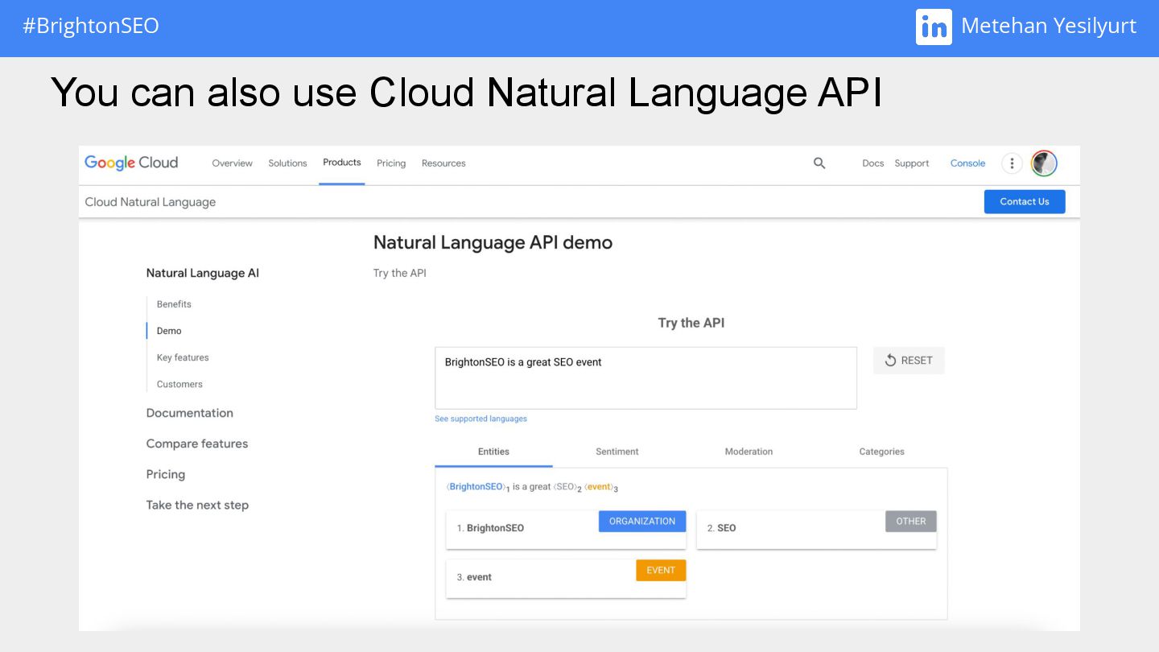Click the Metehan Yesilyurt name
Image resolution: width=1159 pixels, height=652 pixels.
pyautogui.click(x=1049, y=26)
